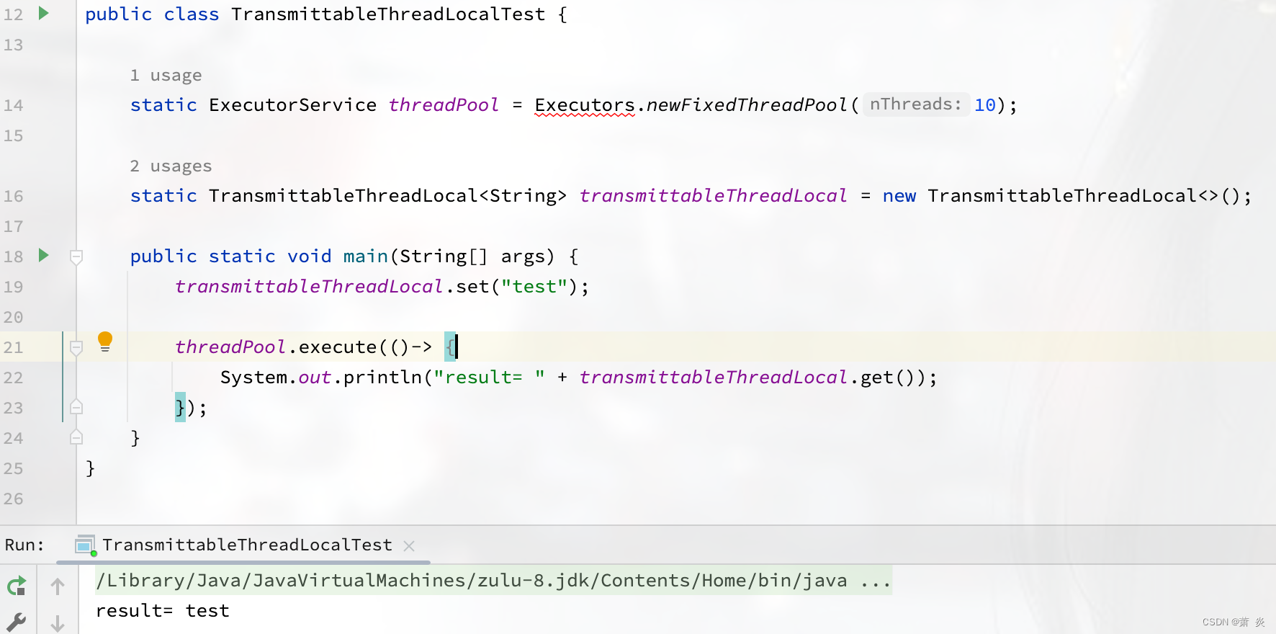Click the Run: panel label
Screen dimensions: 1276x634
[24, 545]
